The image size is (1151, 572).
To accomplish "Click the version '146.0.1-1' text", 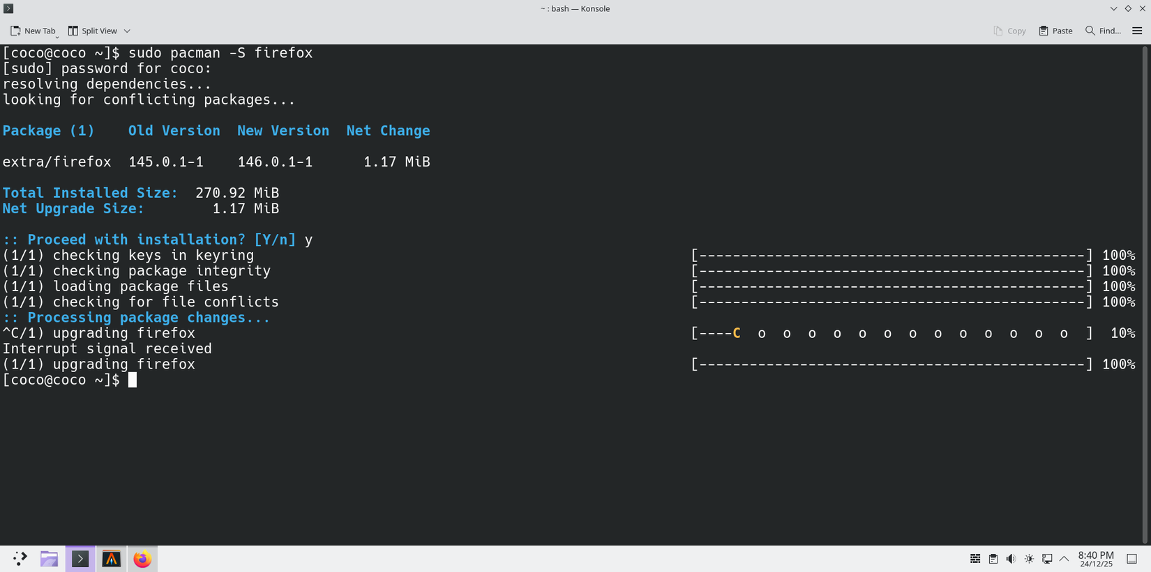I will [276, 162].
